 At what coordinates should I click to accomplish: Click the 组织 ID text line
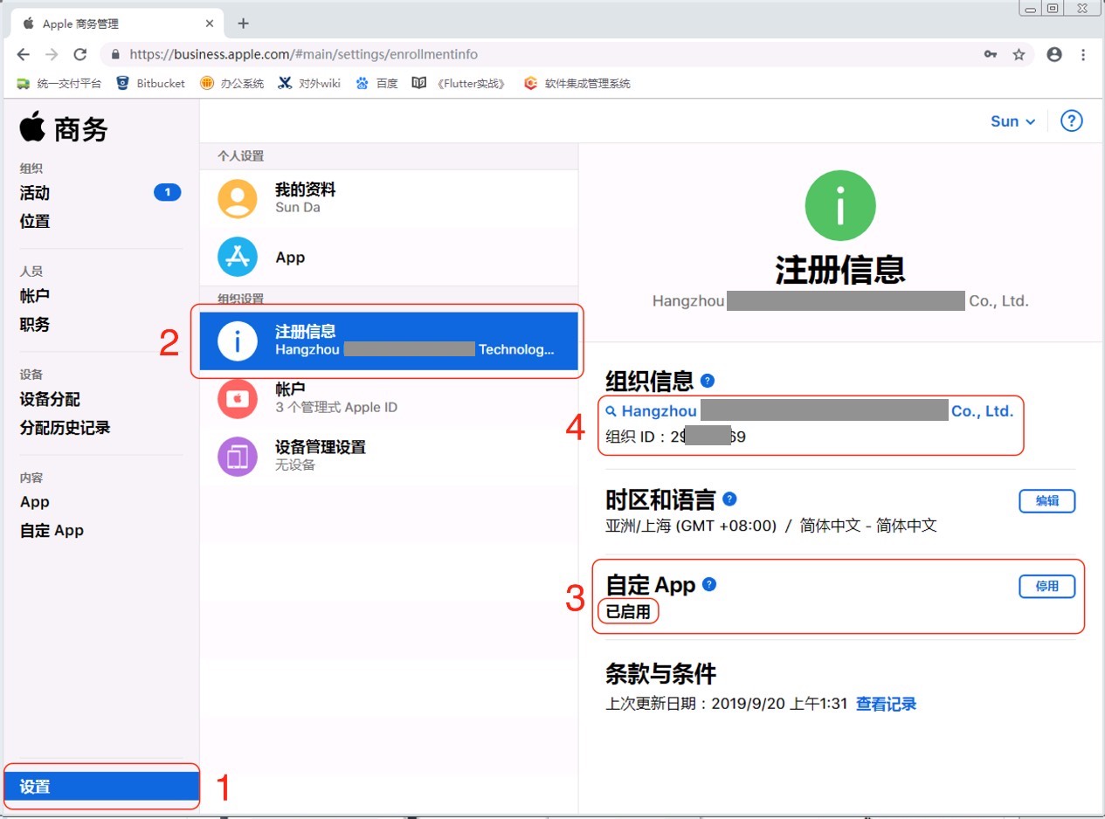pyautogui.click(x=676, y=437)
